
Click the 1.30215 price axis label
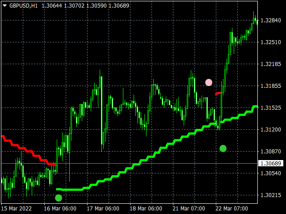271,195
